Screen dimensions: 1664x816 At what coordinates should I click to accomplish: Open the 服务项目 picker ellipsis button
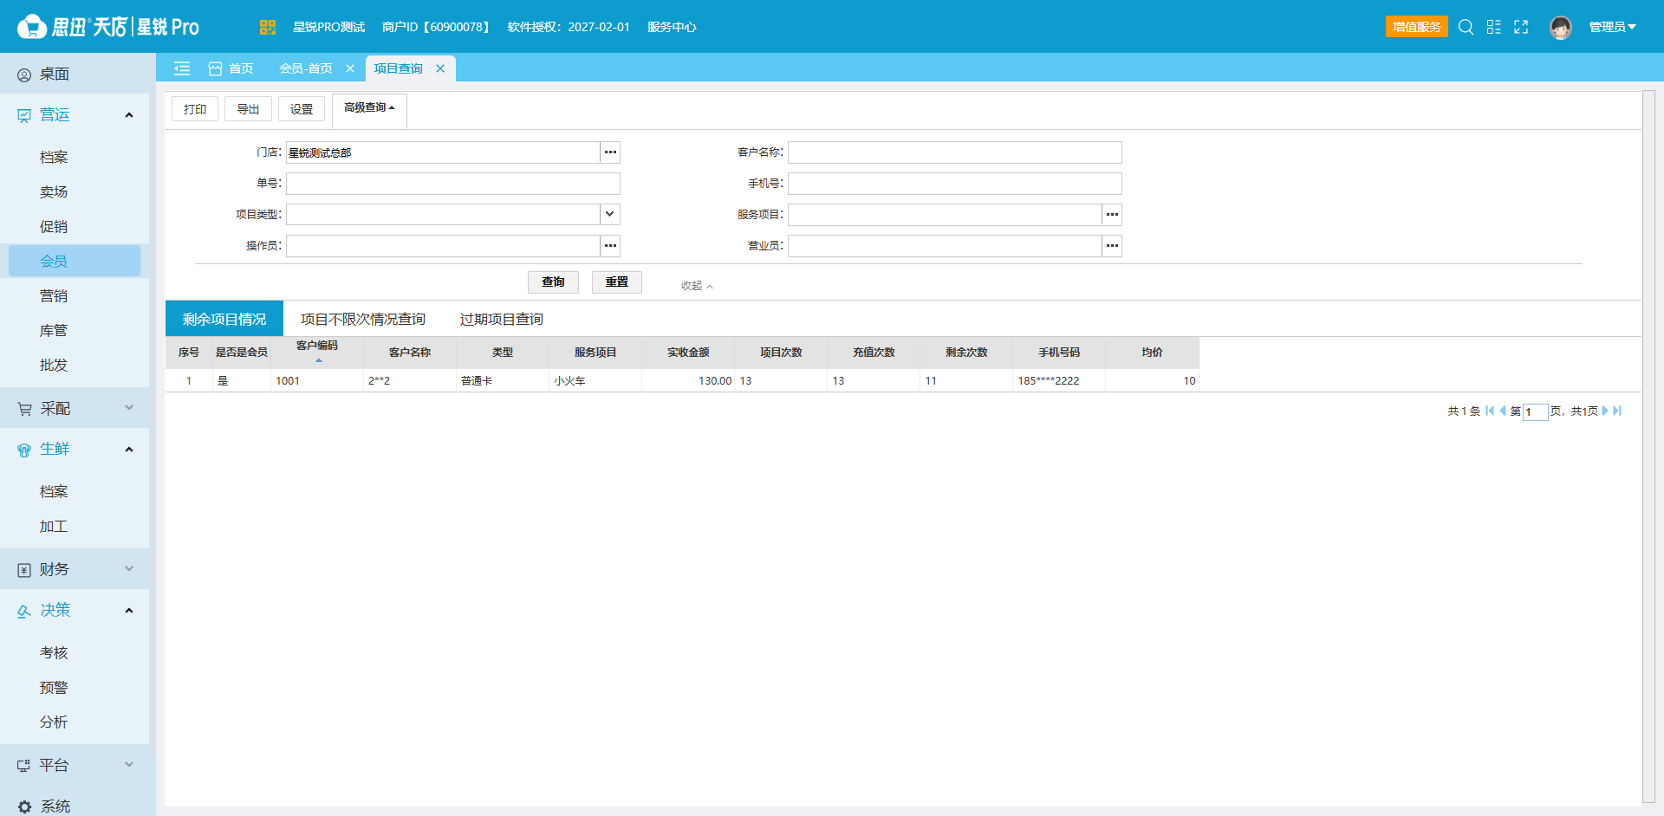click(x=1112, y=215)
